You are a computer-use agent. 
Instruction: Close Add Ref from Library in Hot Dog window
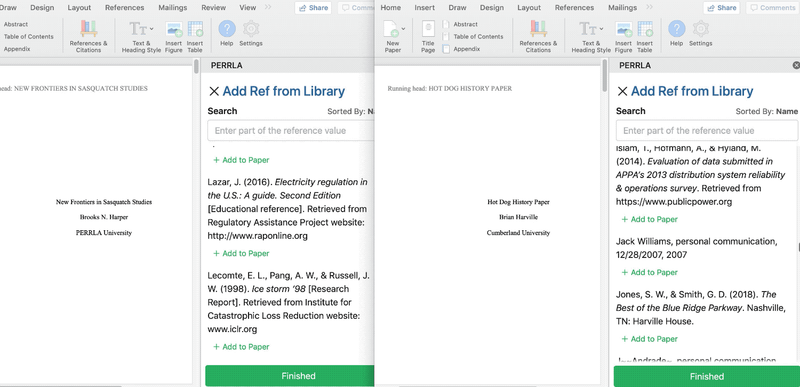(622, 92)
